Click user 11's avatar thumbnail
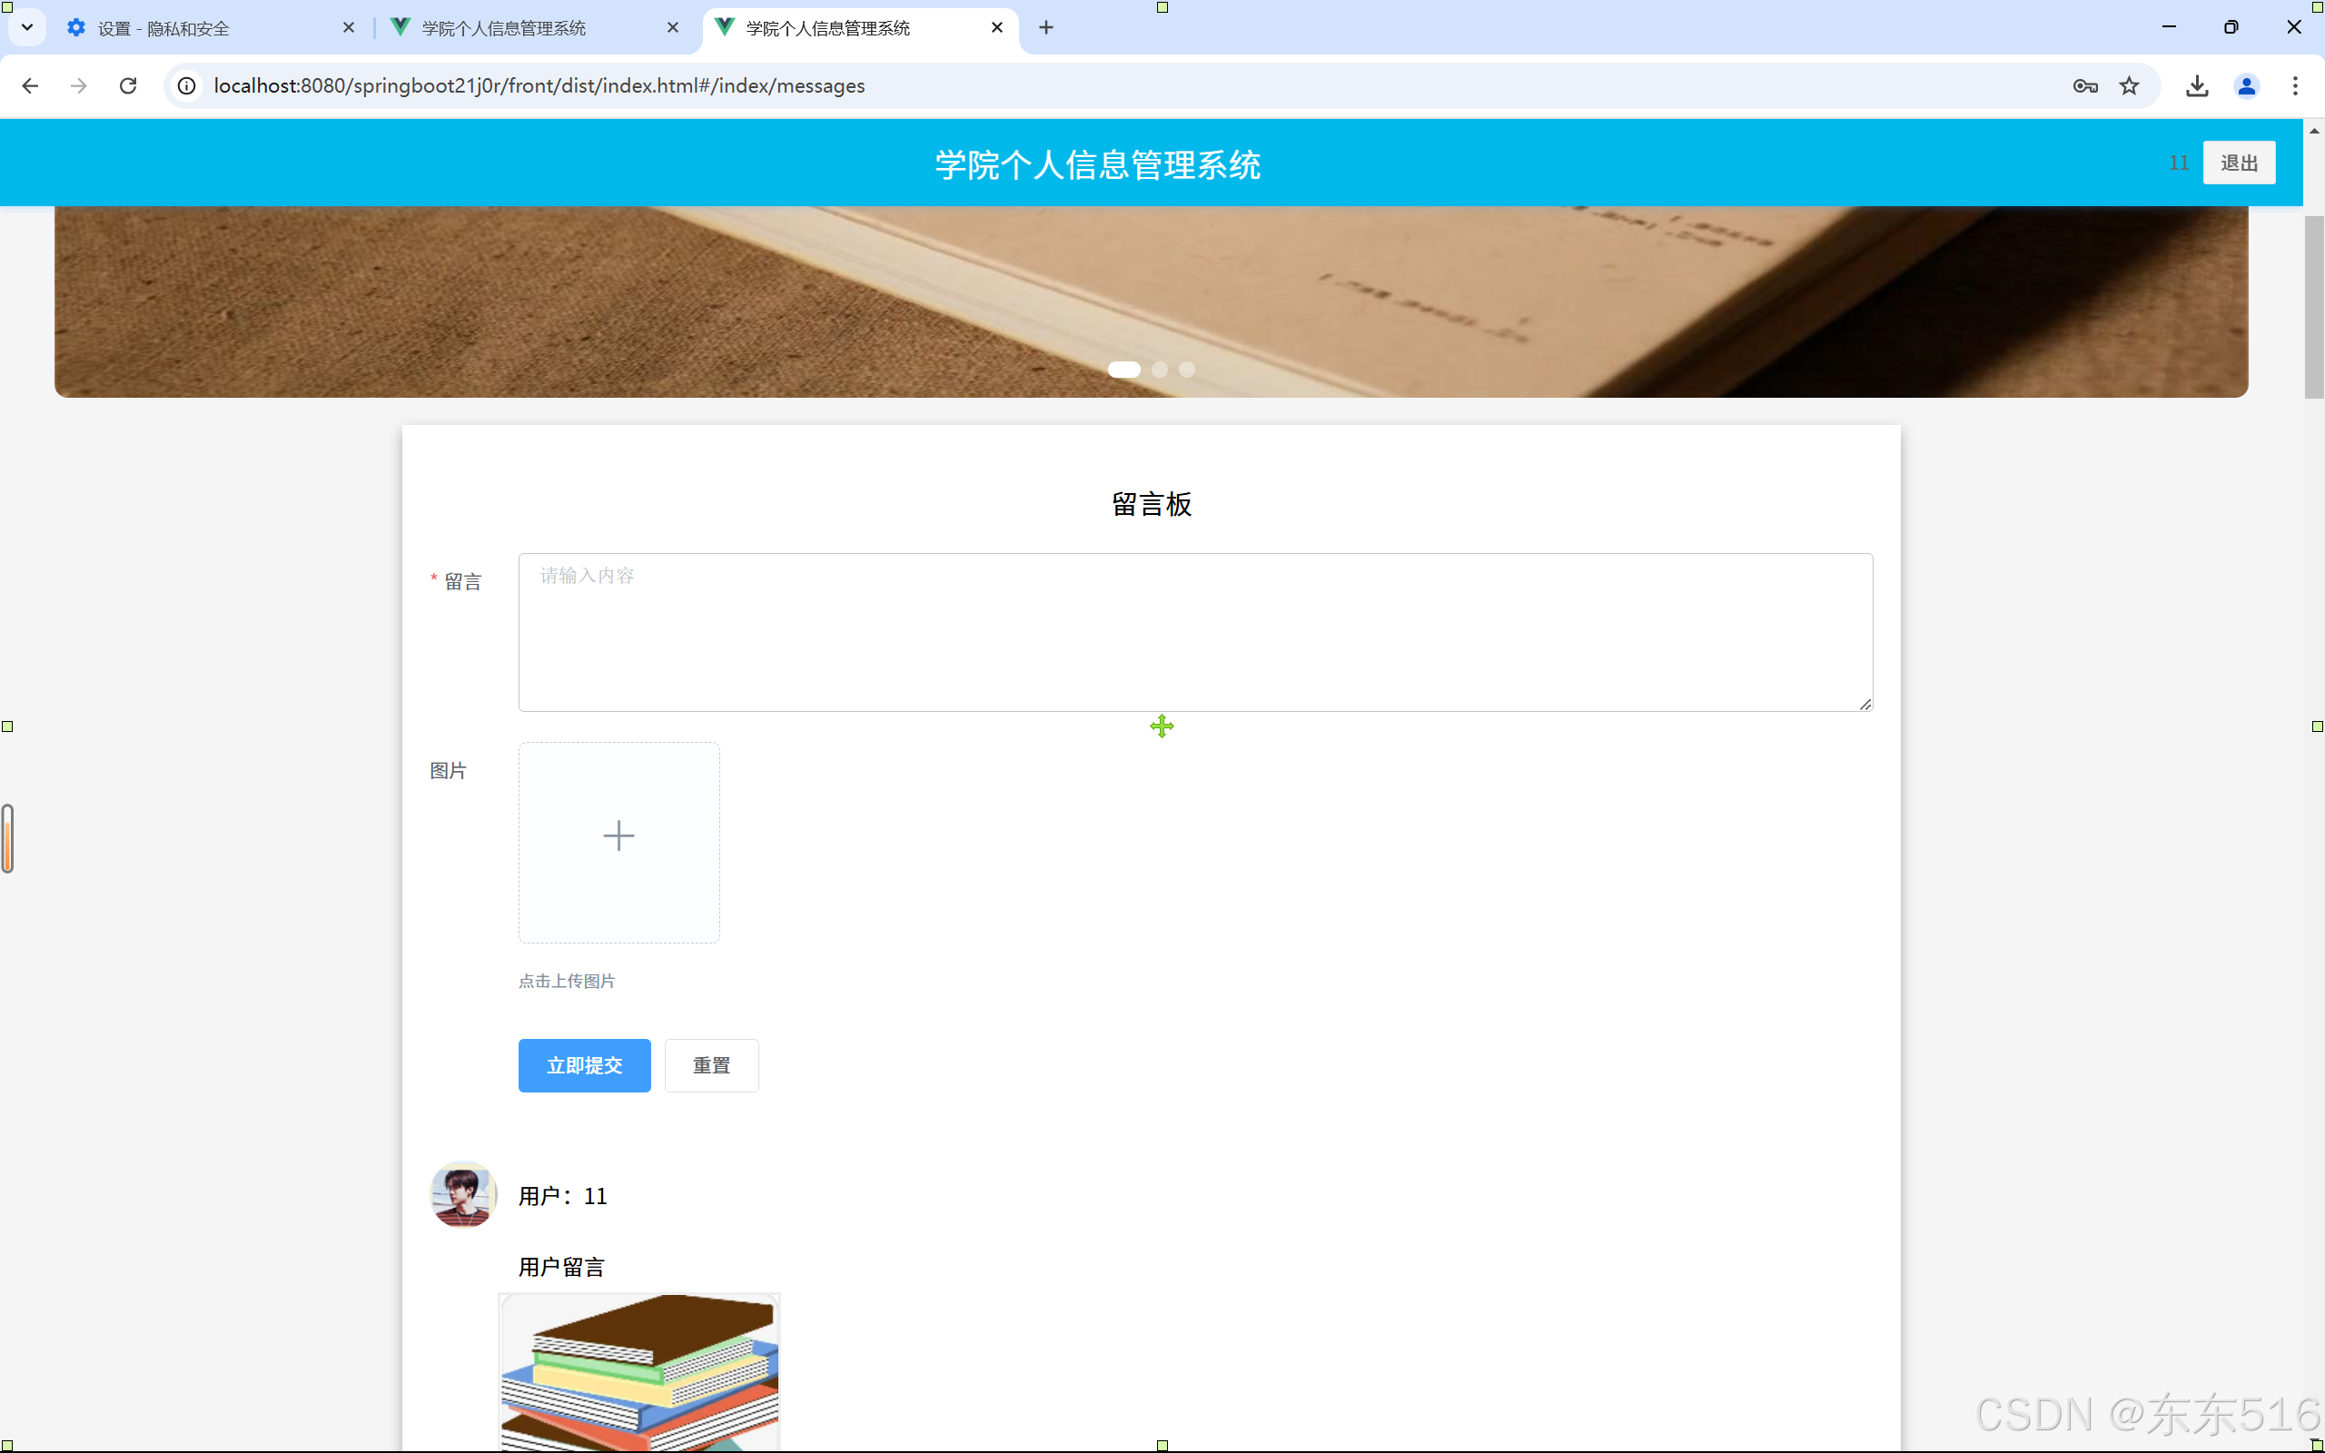The image size is (2325, 1453). (x=463, y=1194)
